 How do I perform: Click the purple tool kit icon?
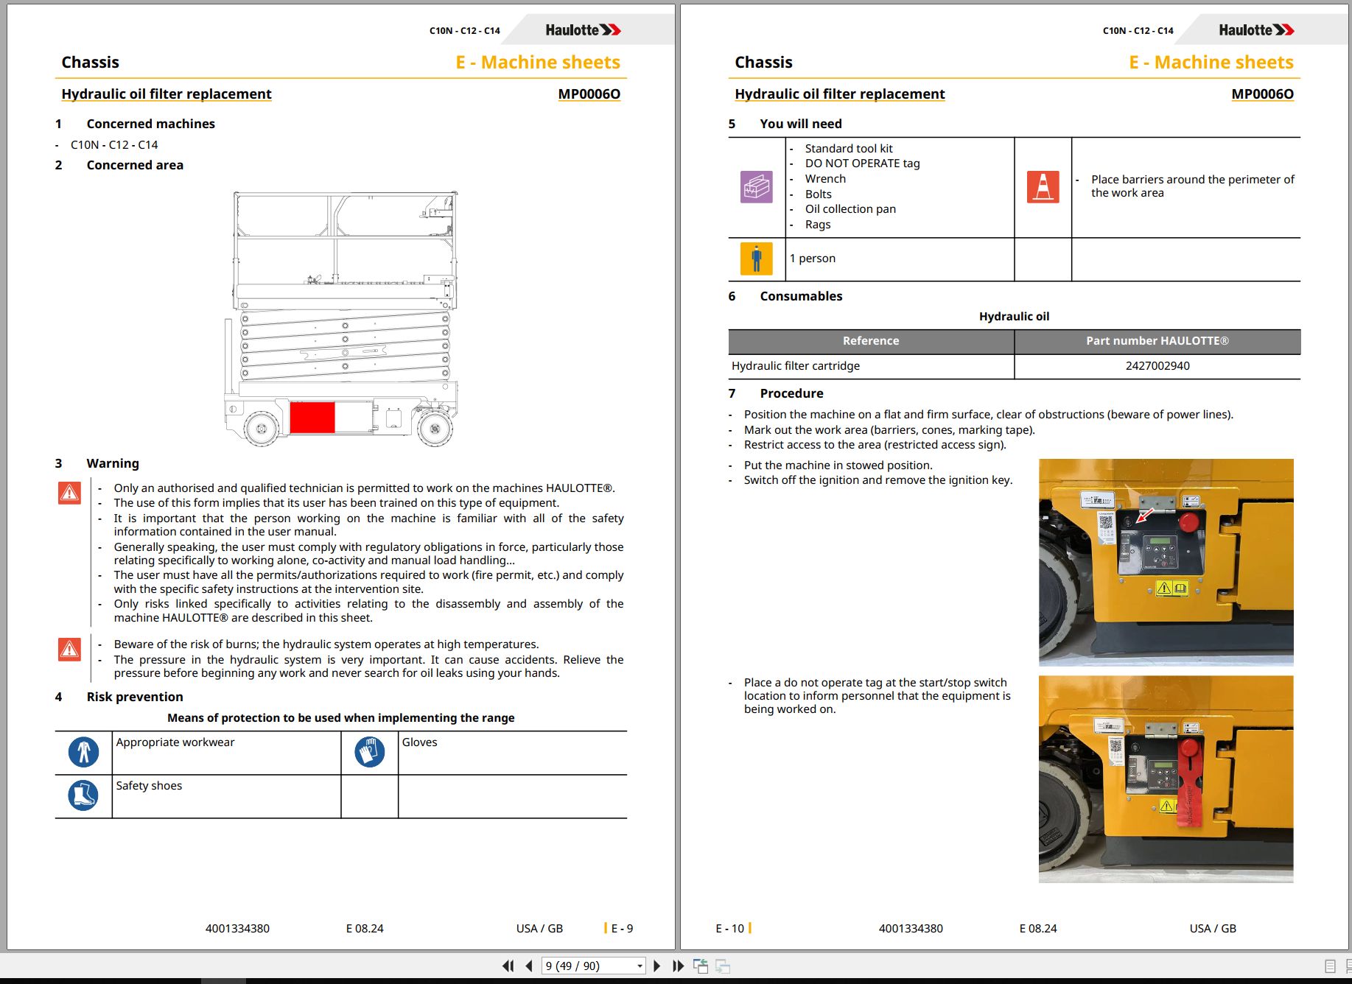(756, 187)
